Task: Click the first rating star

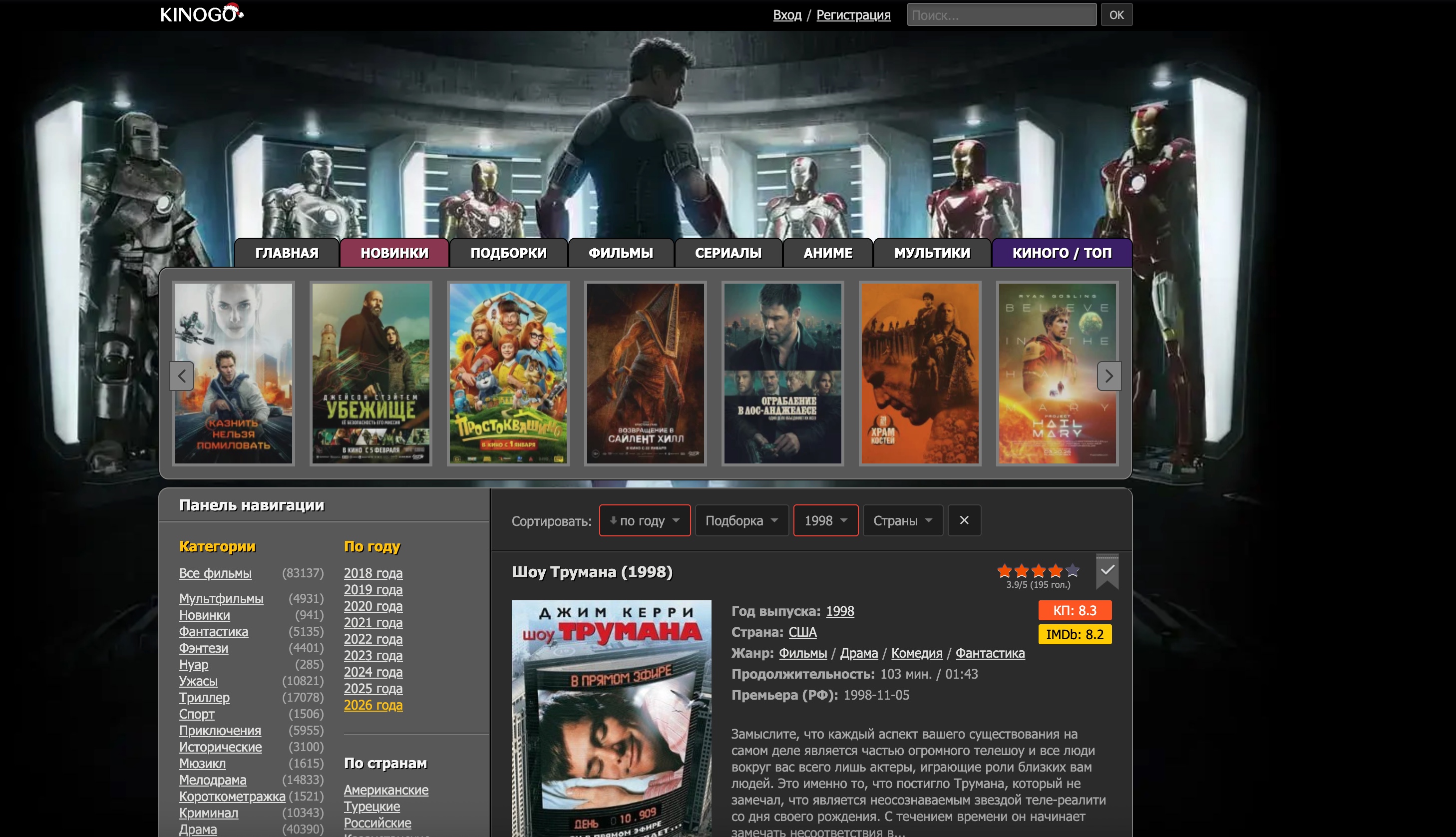Action: click(1005, 571)
